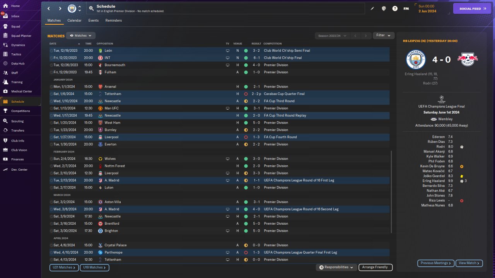Open the Scouting section

(x=17, y=121)
